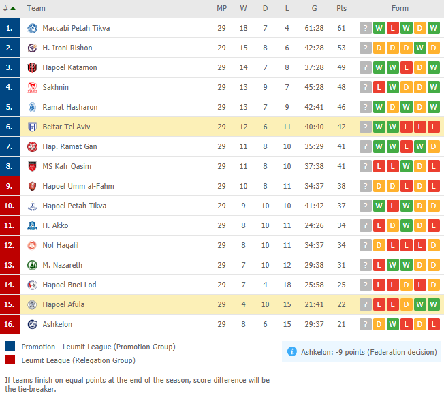Click the MS Kafr Qasim crest
Viewport: 444px width, 395px height.
(x=32, y=166)
